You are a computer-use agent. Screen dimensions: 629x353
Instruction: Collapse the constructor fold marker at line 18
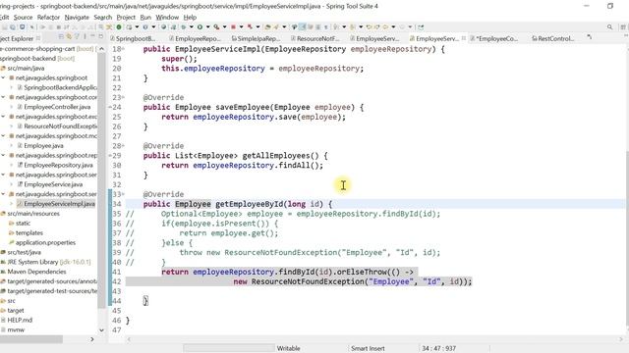tap(123, 49)
